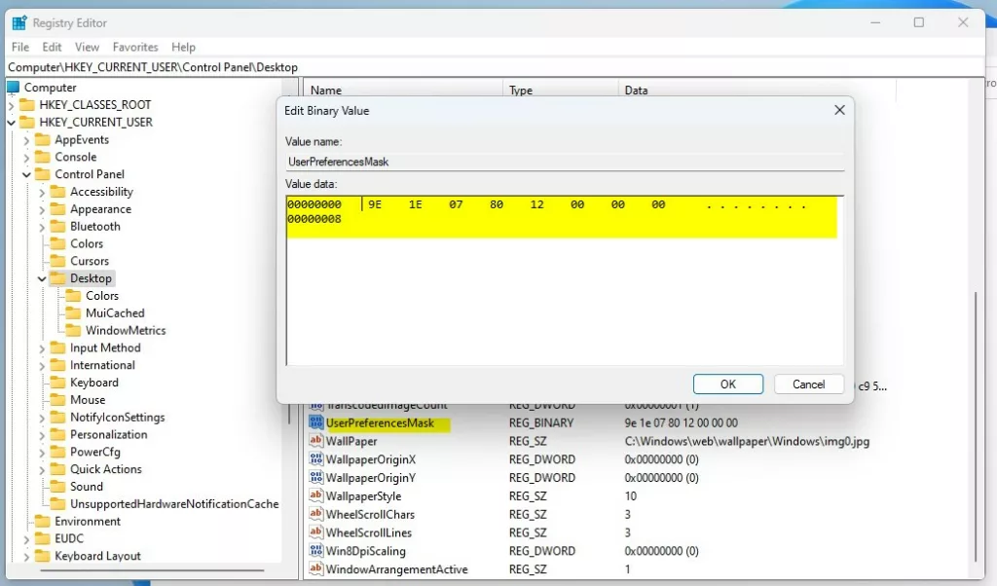Click the Cursors folder icon
This screenshot has height=586, width=997.
[x=57, y=261]
